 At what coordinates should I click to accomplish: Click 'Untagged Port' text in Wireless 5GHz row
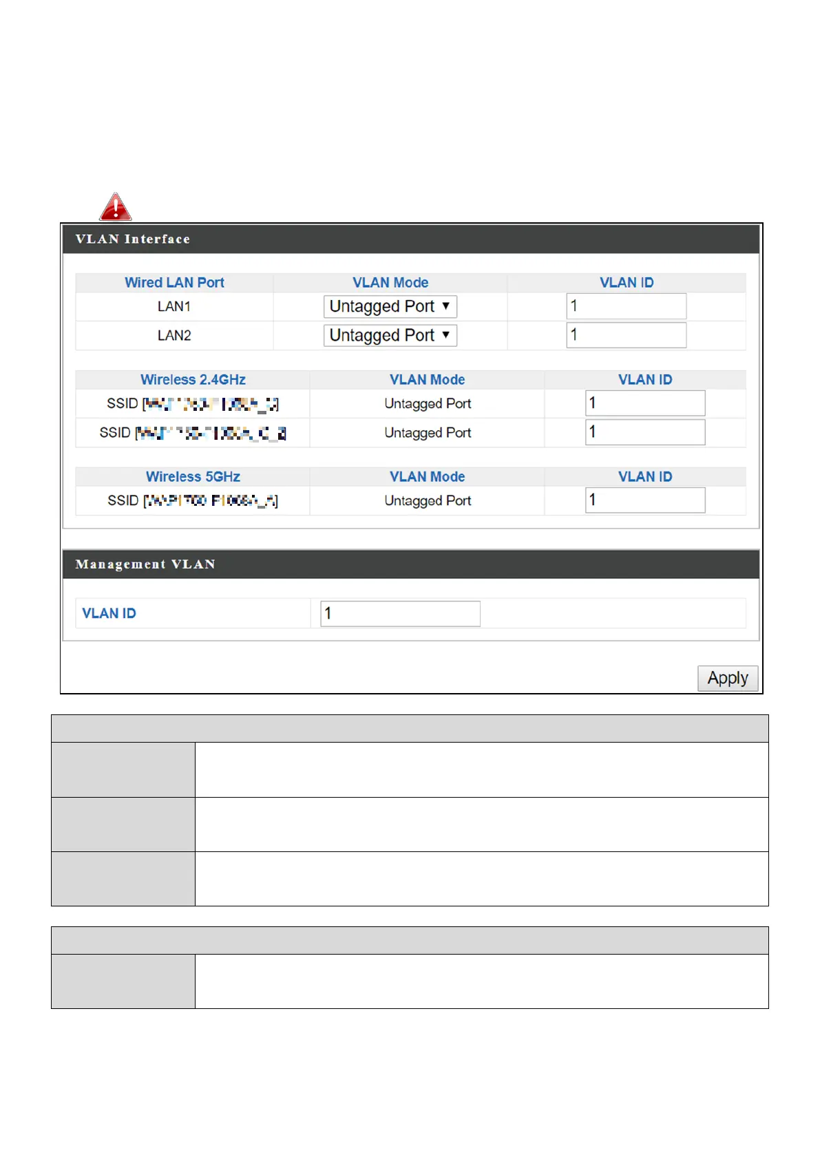pos(428,500)
